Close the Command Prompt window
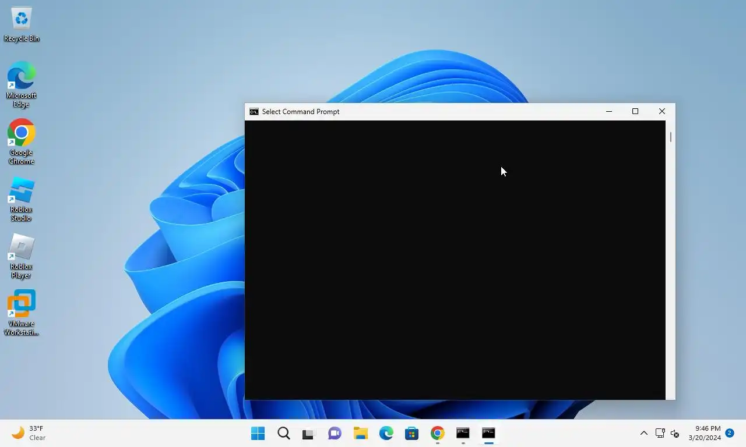Viewport: 746px width, 447px height. click(662, 111)
